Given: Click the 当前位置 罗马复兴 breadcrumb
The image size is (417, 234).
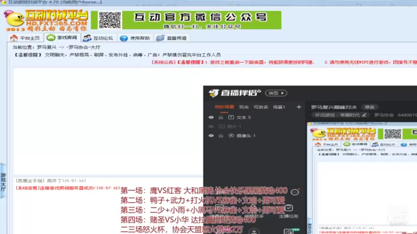Looking at the screenshot, I should [x=56, y=47].
